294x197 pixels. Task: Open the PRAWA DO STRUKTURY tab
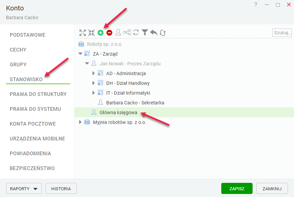tap(38, 94)
